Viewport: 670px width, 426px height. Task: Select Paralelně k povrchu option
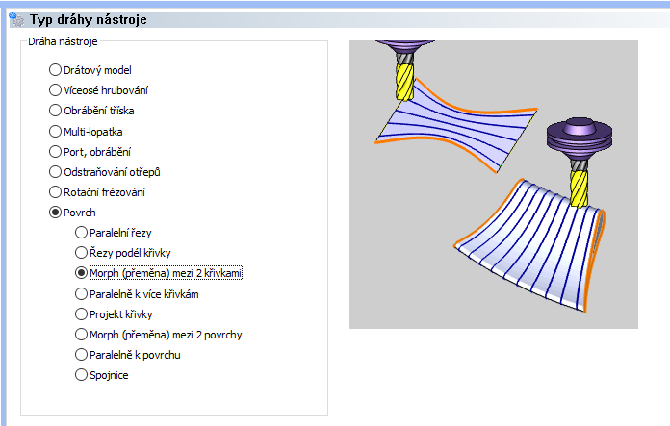point(81,355)
